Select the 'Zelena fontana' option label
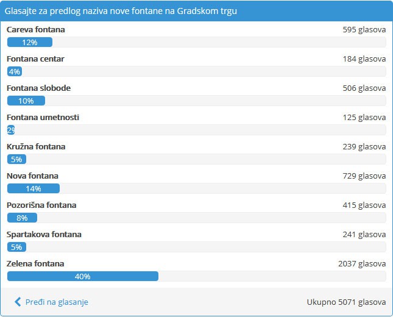The image size is (393, 317). [x=35, y=264]
